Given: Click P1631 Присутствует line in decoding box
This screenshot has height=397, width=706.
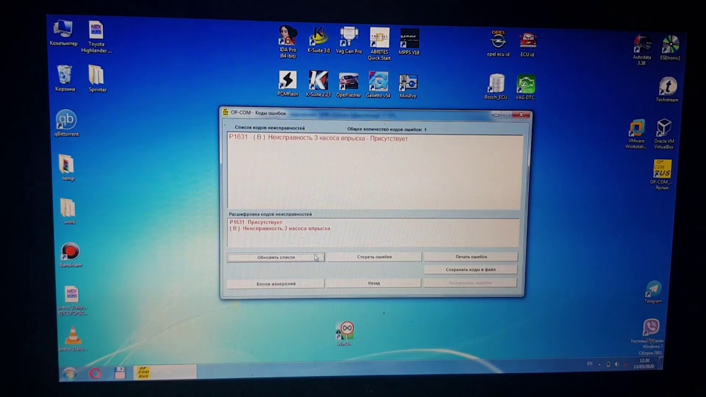Looking at the screenshot, I should [255, 222].
